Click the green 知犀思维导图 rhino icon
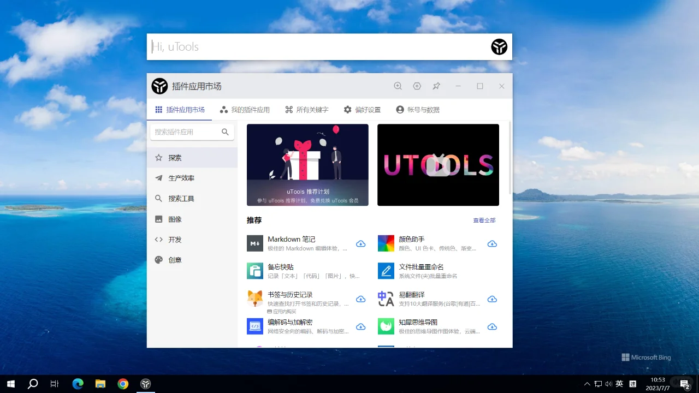 386,326
